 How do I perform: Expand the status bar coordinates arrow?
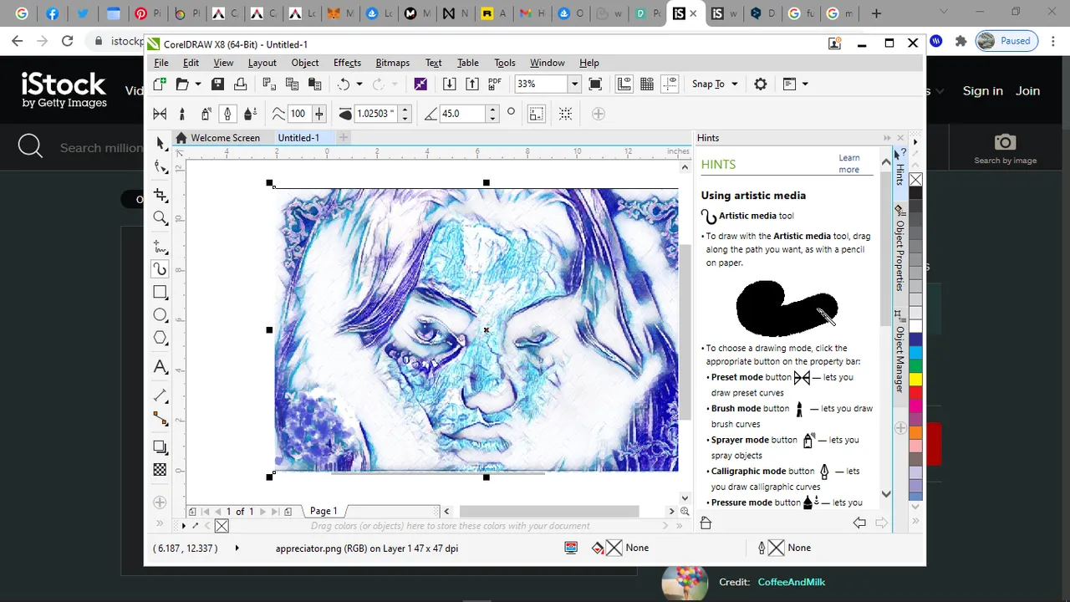(x=237, y=548)
